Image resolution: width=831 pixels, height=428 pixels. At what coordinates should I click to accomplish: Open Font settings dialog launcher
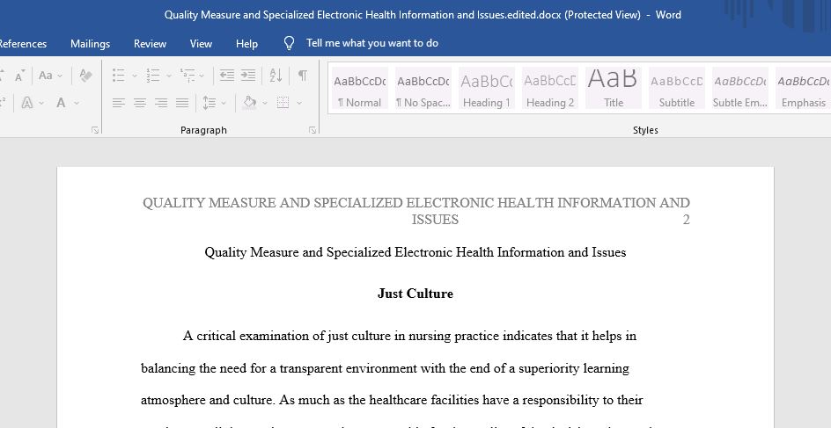tap(95, 130)
